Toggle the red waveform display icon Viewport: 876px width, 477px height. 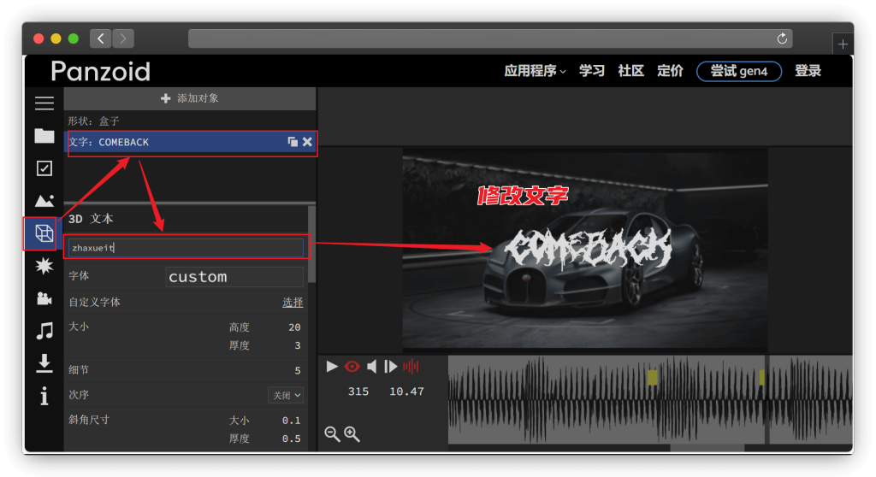[411, 367]
